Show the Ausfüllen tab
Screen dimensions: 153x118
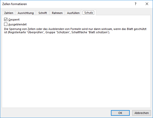click(73, 13)
